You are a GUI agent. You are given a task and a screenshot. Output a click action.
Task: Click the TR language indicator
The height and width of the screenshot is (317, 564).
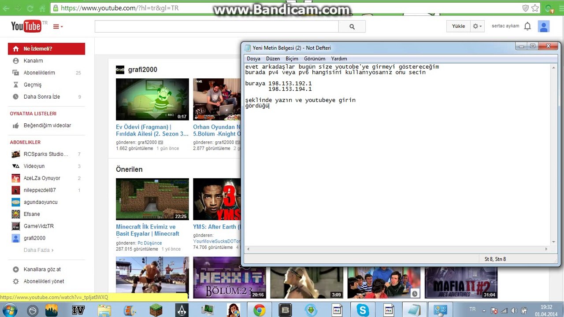pos(472,310)
